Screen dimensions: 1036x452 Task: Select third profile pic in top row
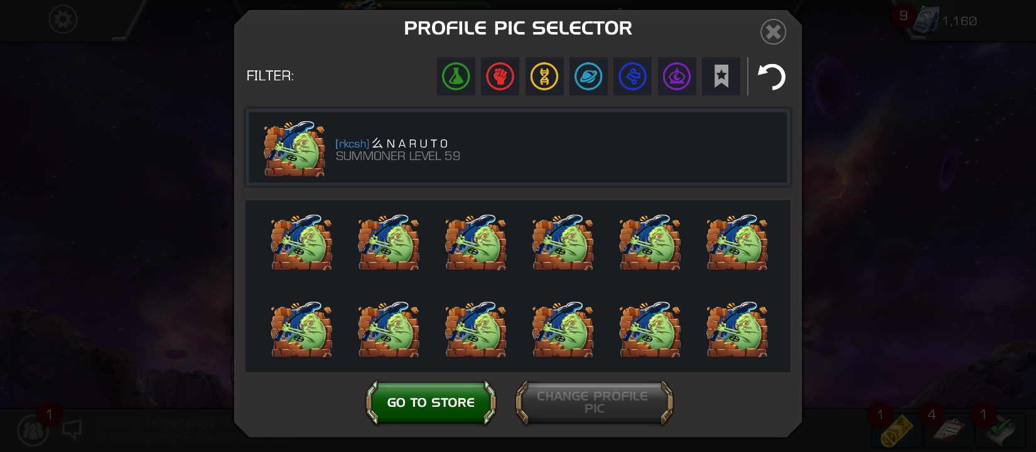pos(476,242)
